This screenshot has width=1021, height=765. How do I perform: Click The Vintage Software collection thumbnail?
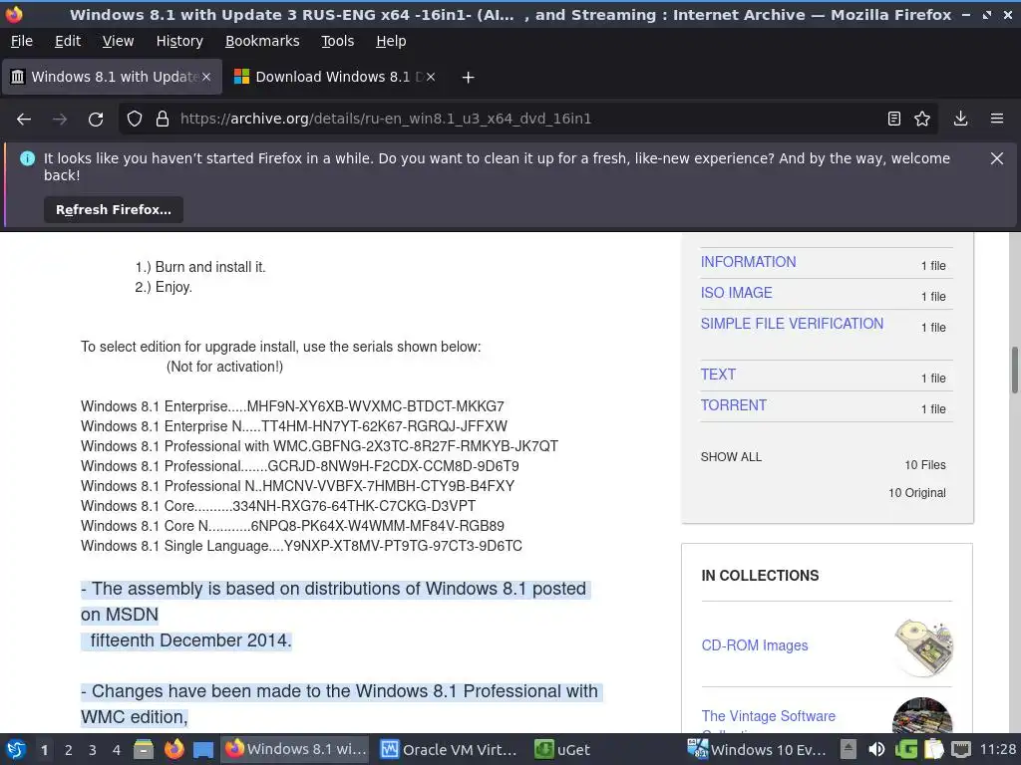pos(922,715)
